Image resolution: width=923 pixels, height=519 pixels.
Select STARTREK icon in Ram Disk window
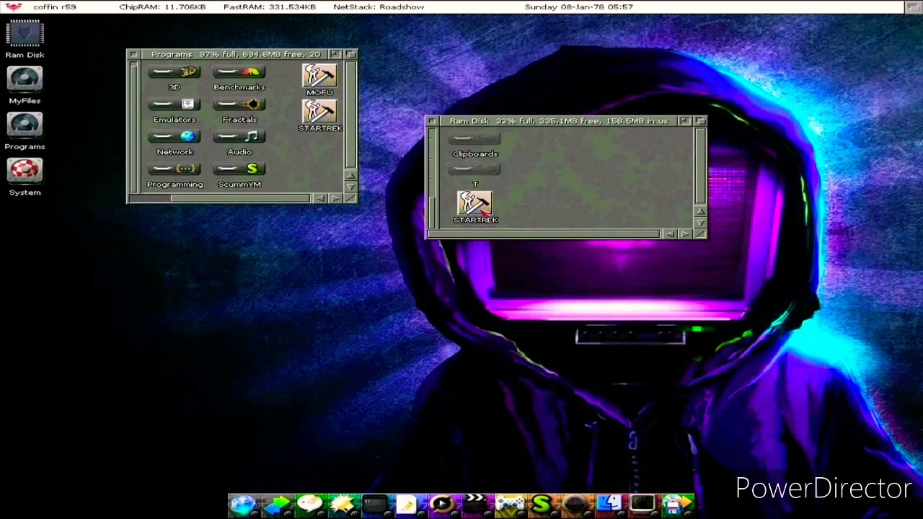point(475,208)
